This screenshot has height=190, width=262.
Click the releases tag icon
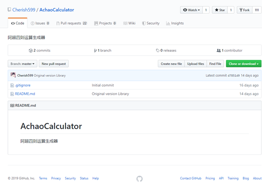157,51
